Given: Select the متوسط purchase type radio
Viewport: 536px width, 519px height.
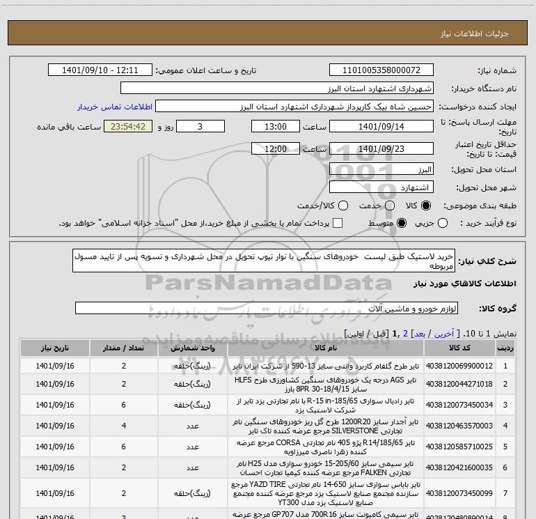Looking at the screenshot, I should 402,223.
